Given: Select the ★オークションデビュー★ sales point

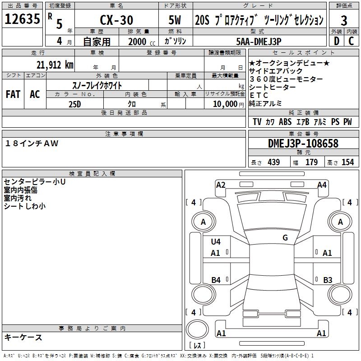Looking at the screenshot, I should tap(290, 63).
